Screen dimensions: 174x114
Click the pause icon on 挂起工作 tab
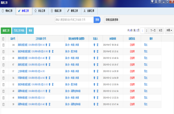pos(52,11)
